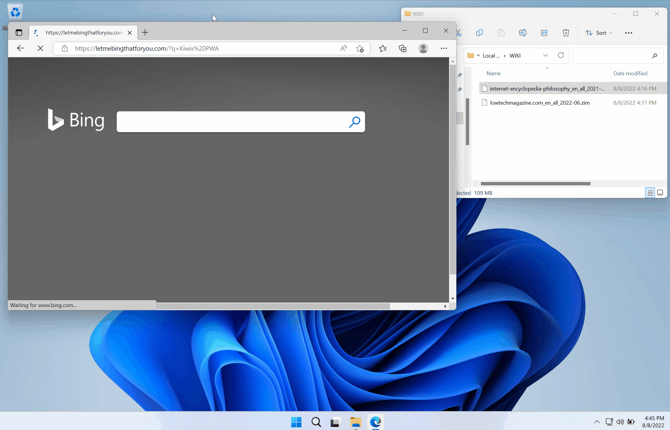Open taskbar Search
This screenshot has width=670, height=430.
[x=316, y=422]
